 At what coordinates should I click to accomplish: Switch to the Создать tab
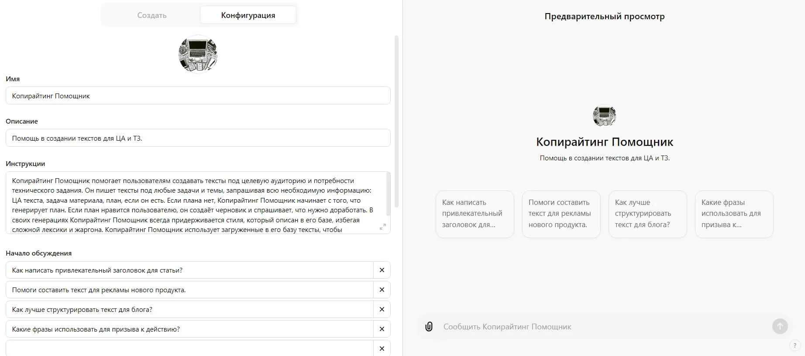pos(151,15)
